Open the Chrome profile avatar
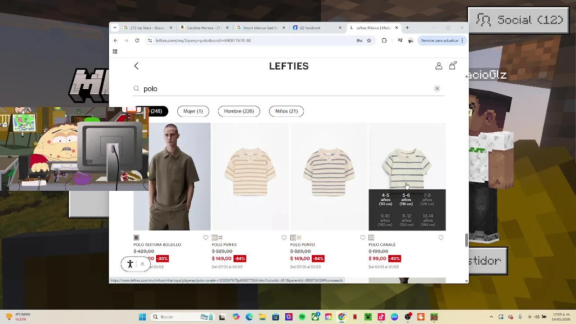The image size is (576, 324). (x=411, y=40)
